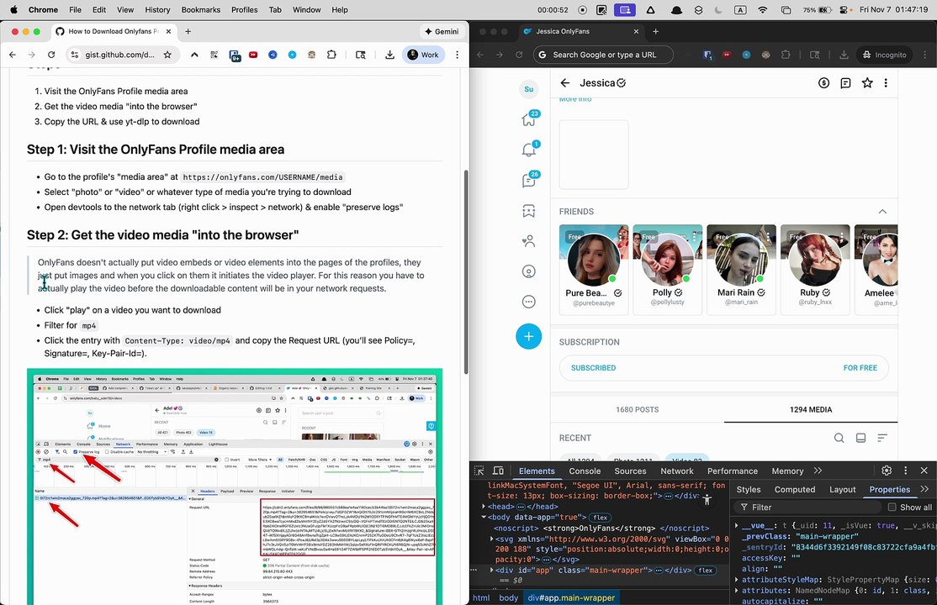Open the Polly friend card
The height and width of the screenshot is (605, 937).
tap(668, 269)
